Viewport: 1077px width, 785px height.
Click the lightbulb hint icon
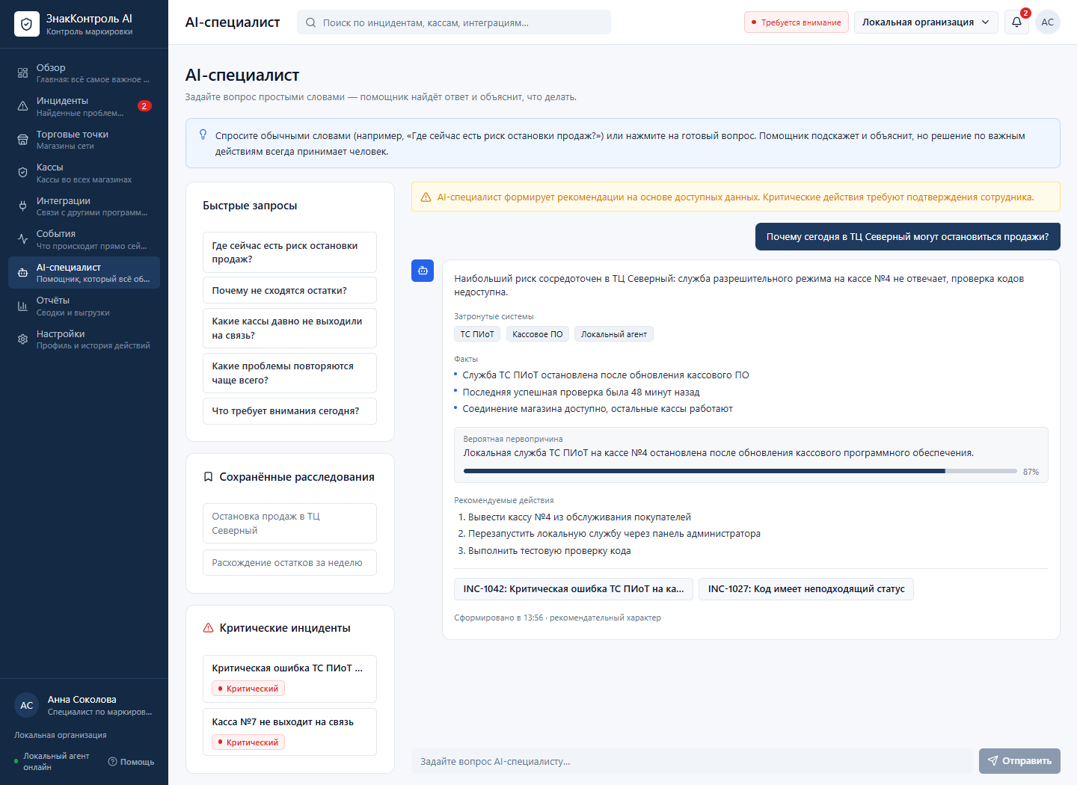[x=203, y=135]
